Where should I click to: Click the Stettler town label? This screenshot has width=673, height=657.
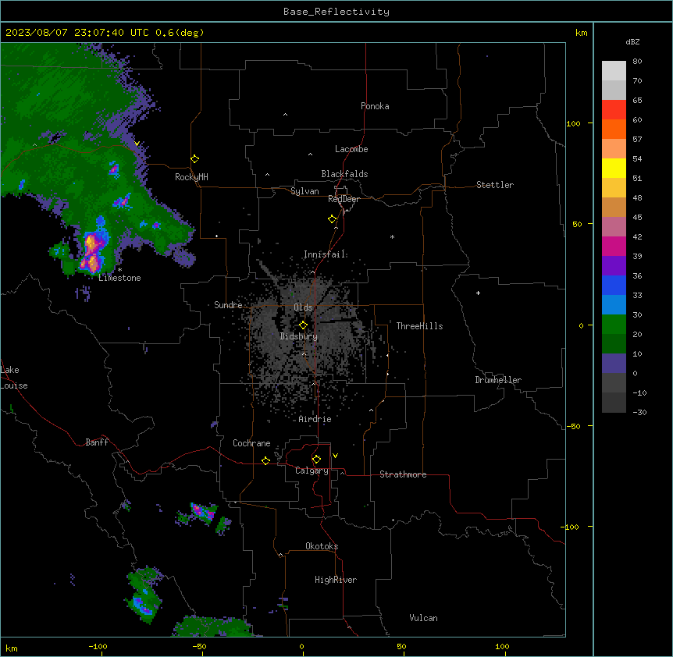pos(494,185)
